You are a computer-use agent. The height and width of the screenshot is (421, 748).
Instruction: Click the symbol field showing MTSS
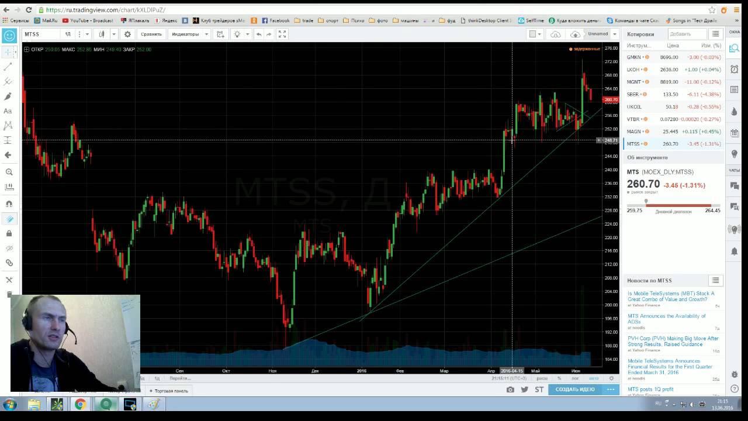coord(41,34)
